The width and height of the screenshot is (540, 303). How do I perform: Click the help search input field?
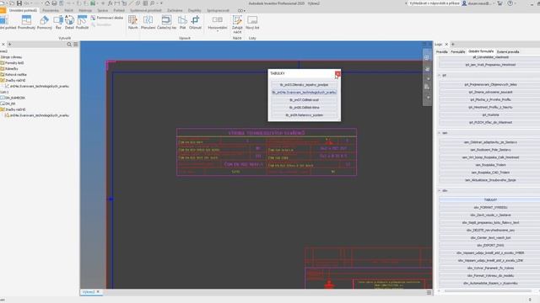434,3
